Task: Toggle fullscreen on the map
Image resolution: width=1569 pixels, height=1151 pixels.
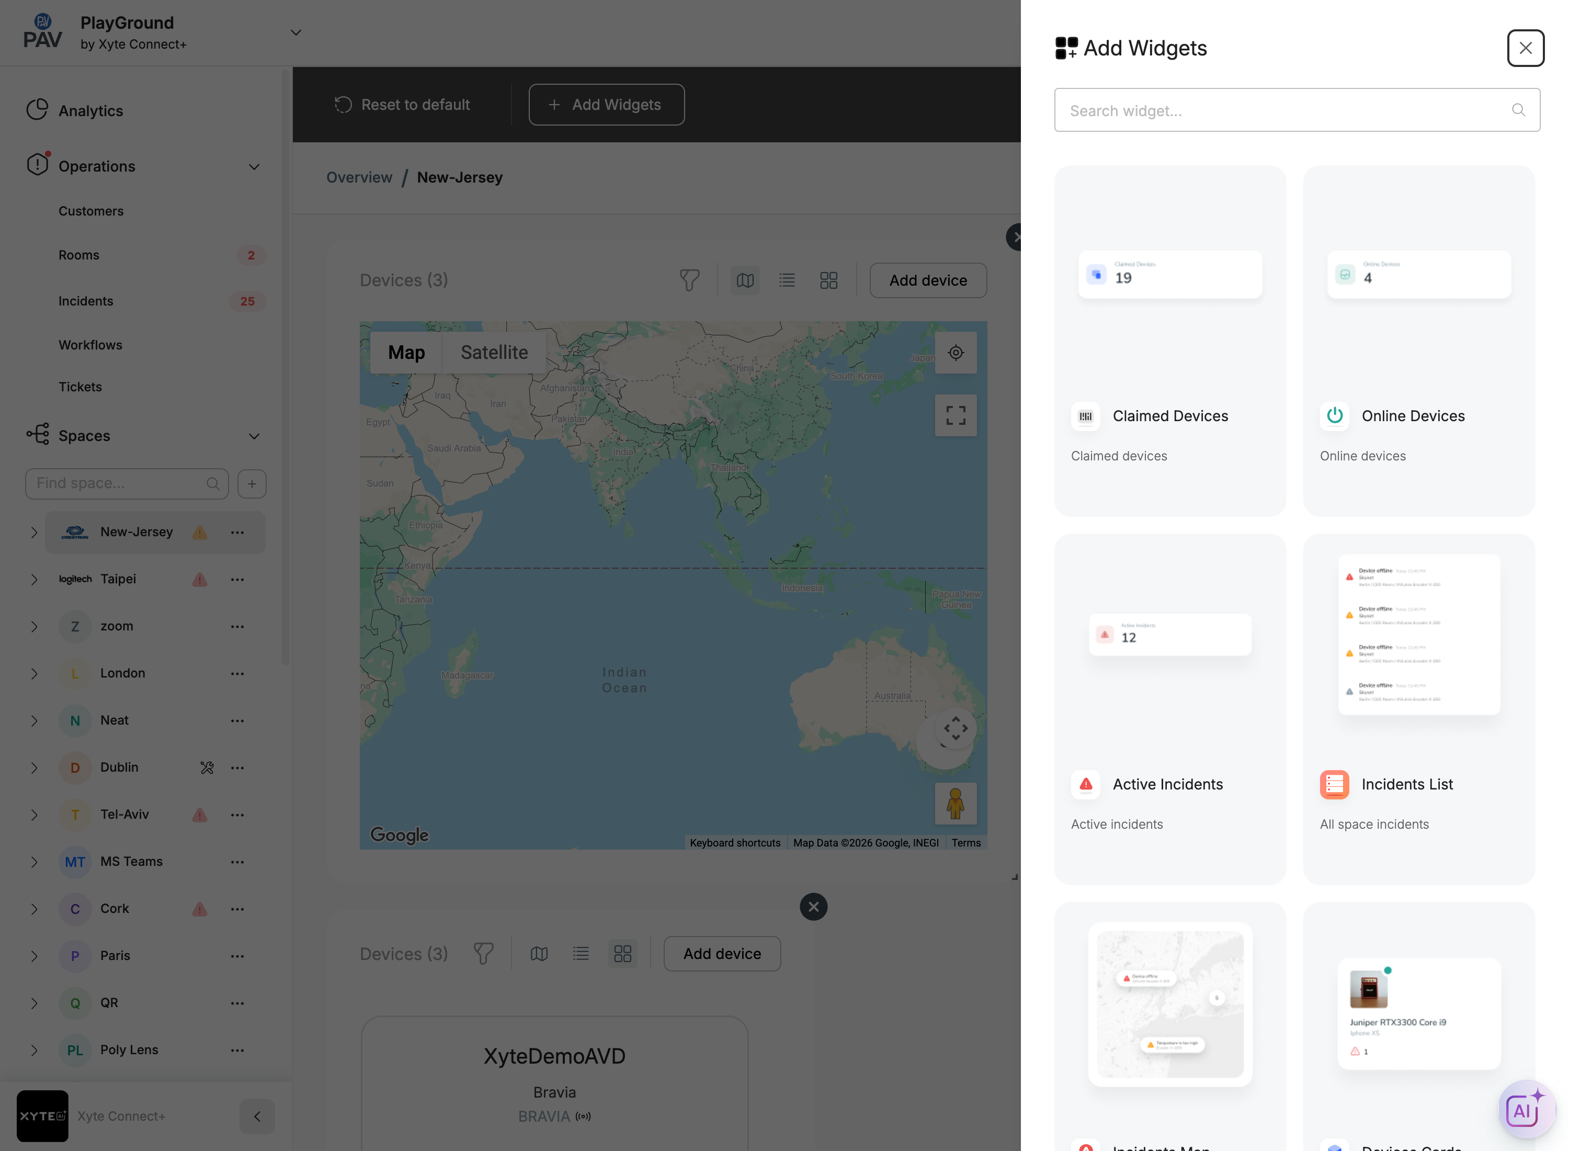Action: 956,415
